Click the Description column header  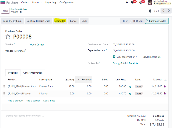pos(46,80)
